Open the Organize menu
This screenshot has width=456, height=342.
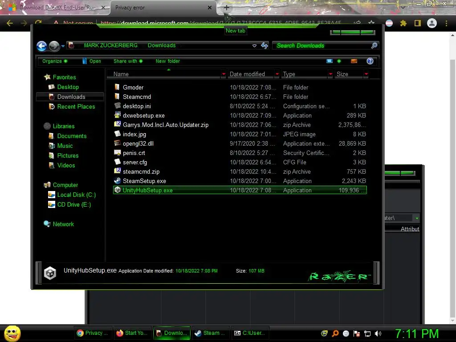point(55,61)
